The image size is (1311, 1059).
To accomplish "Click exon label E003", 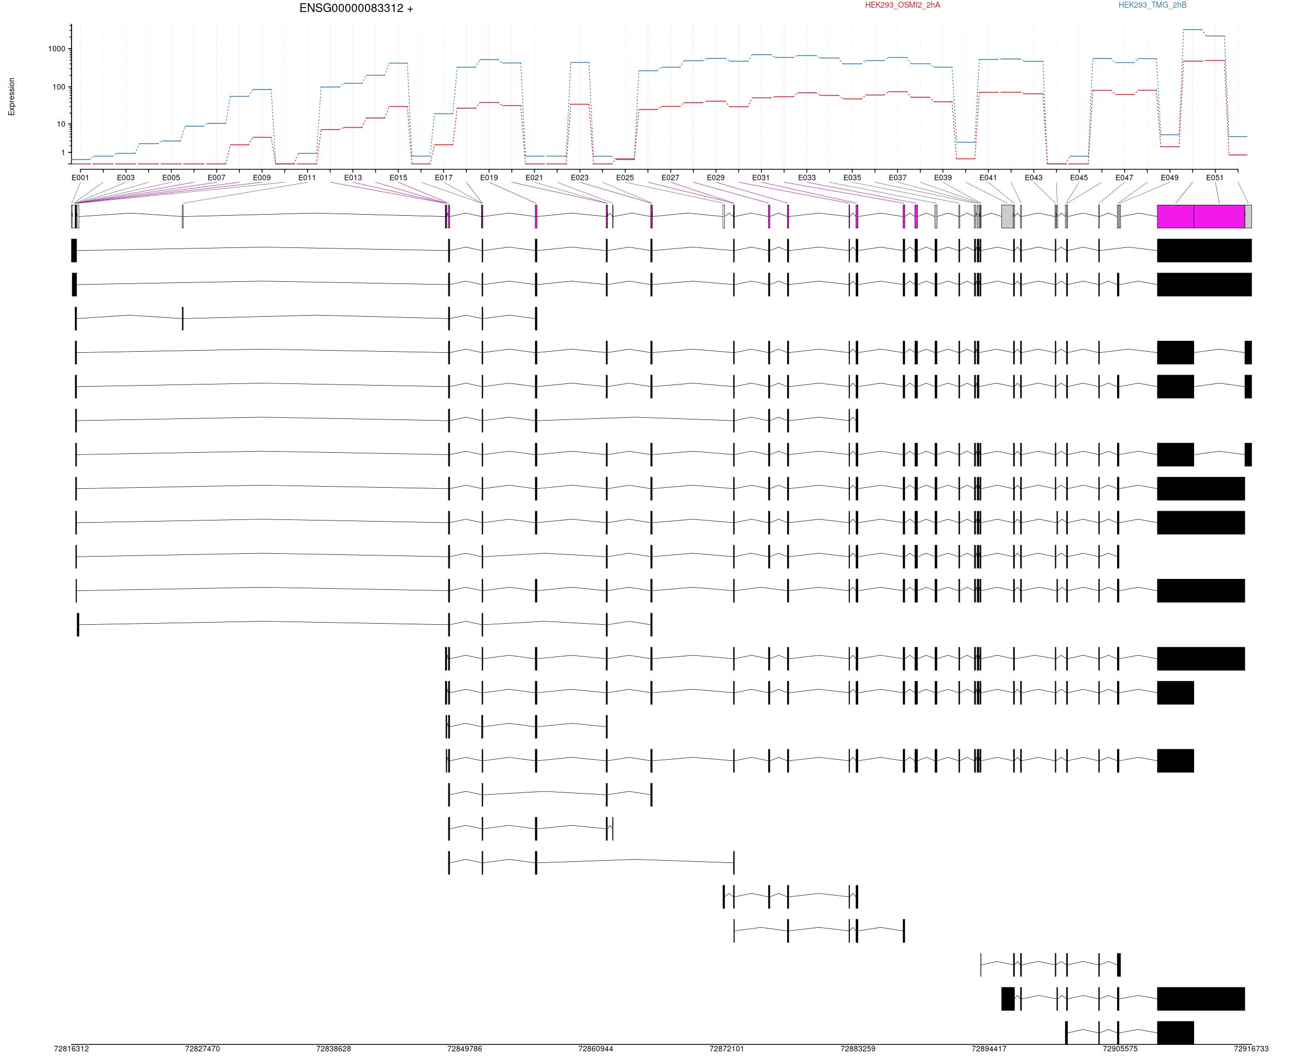I will 126,178.
